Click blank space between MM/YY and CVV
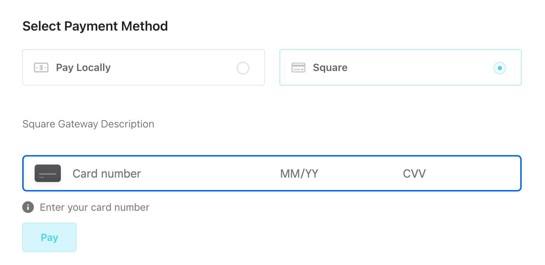Viewport: 545px width, 265px height. coord(361,174)
